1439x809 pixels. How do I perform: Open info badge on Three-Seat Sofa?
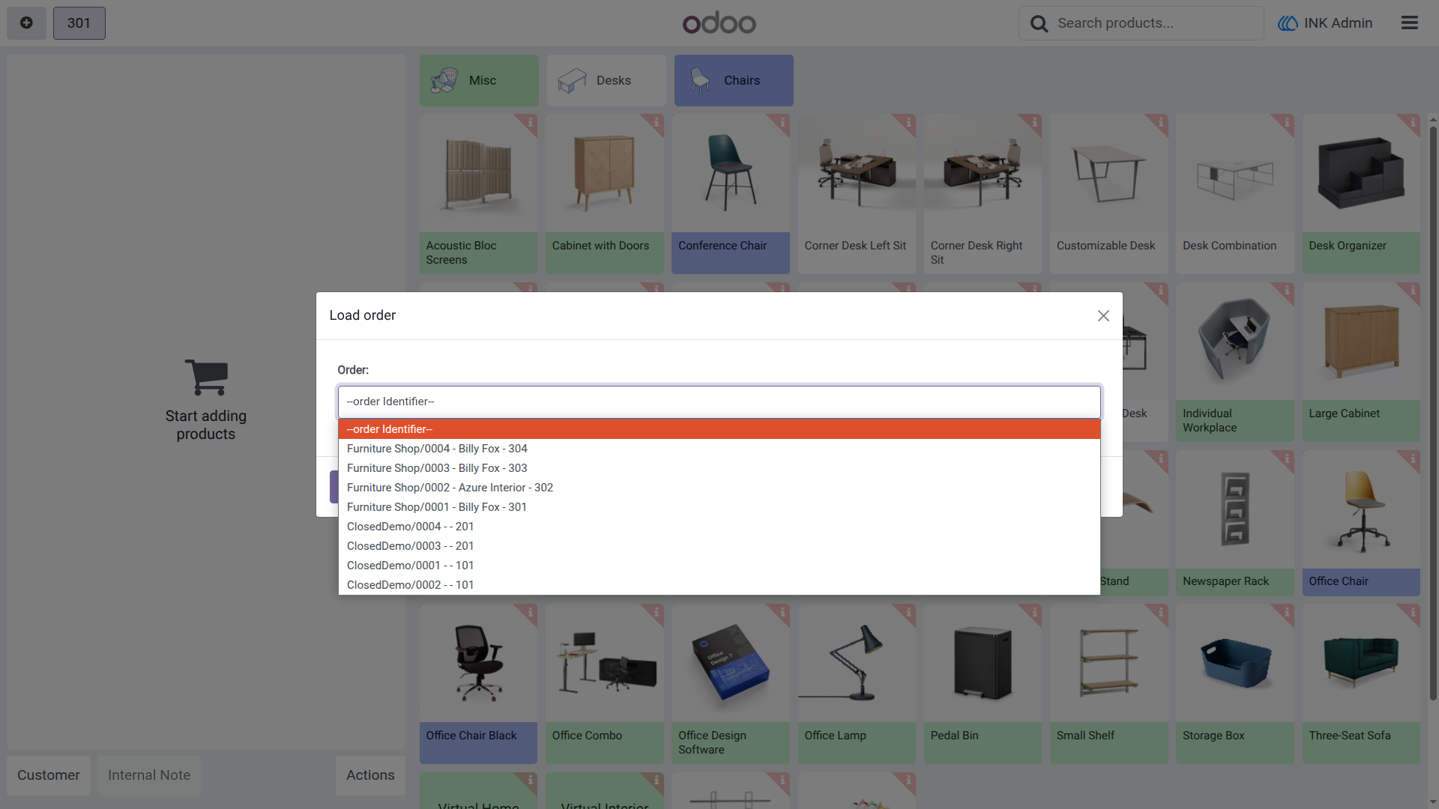(1411, 613)
